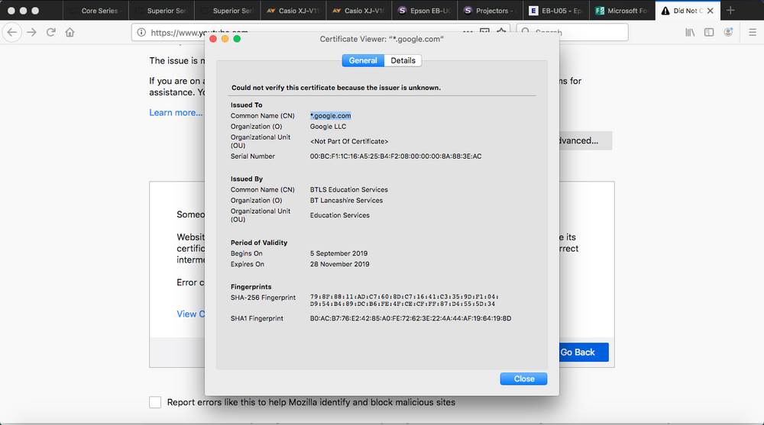Click the certificate serial number value
This screenshot has width=764, height=425.
click(396, 156)
